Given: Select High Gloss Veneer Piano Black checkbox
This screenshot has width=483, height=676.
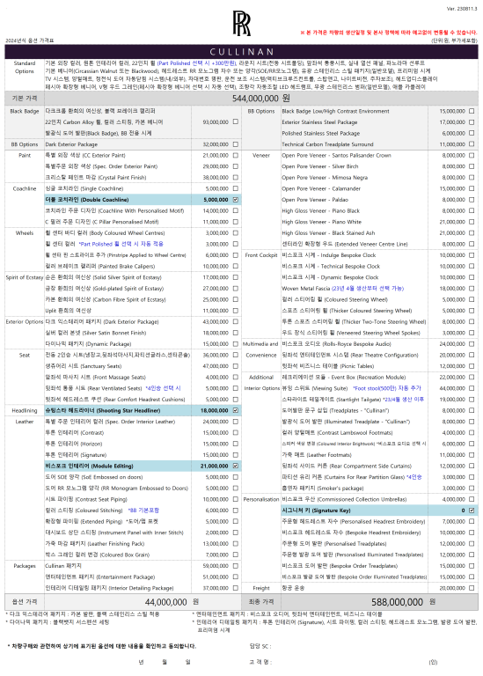Looking at the screenshot, I should point(472,211).
